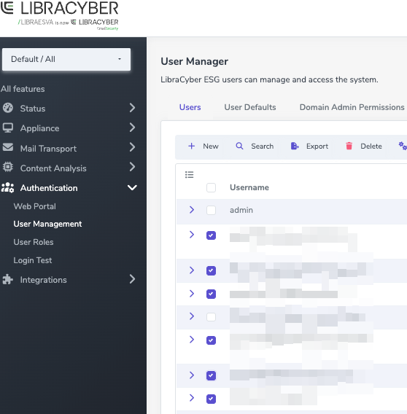407x414 pixels.
Task: Click the Export button label
Action: tap(317, 147)
